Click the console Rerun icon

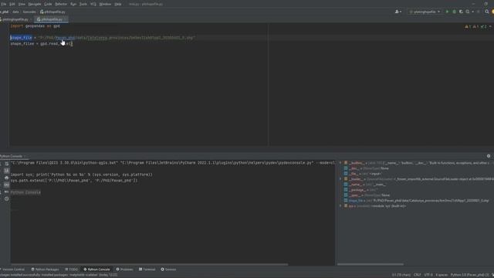click(x=7, y=164)
